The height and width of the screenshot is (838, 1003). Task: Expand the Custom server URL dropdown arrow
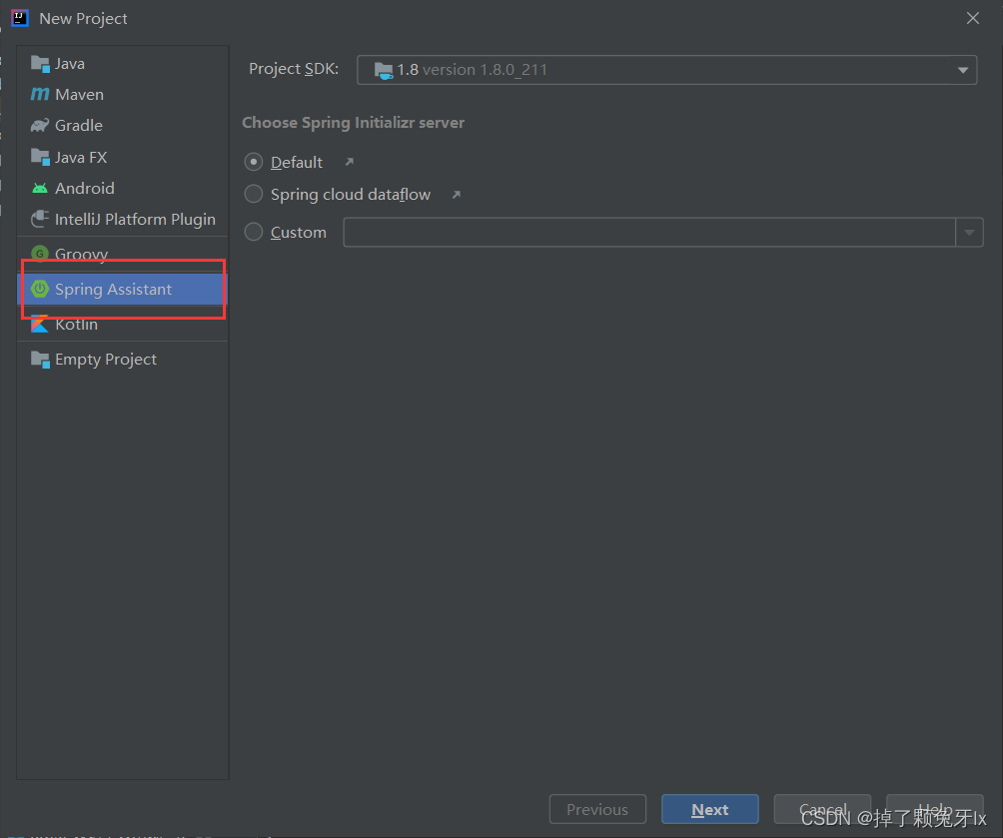click(969, 232)
